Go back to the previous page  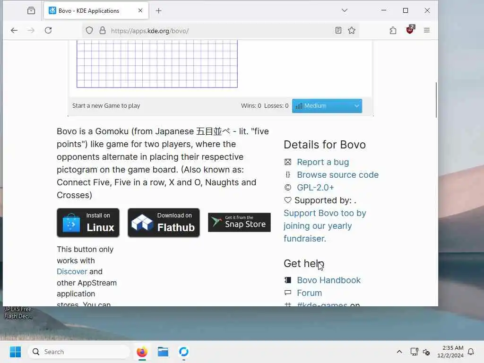14,30
